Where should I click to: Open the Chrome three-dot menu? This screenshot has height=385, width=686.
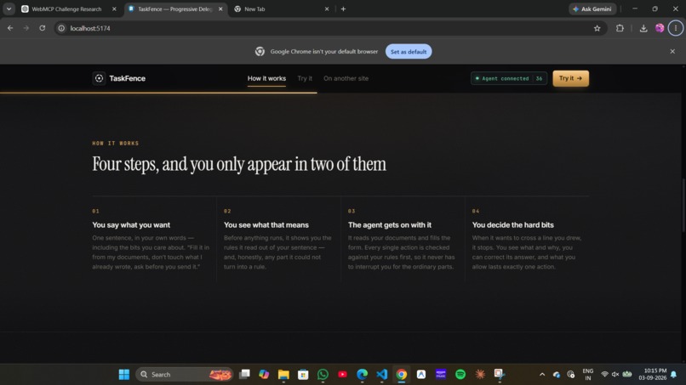tap(676, 28)
